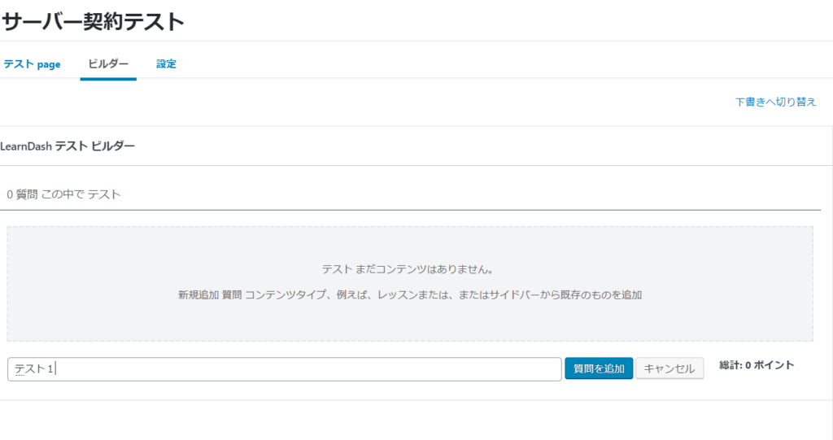This screenshot has width=833, height=440.
Task: Click the blank area below the builder panel
Action: tap(407, 421)
